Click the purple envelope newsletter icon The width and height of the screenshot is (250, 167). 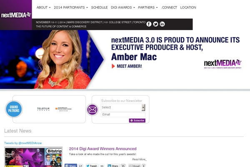point(92,109)
